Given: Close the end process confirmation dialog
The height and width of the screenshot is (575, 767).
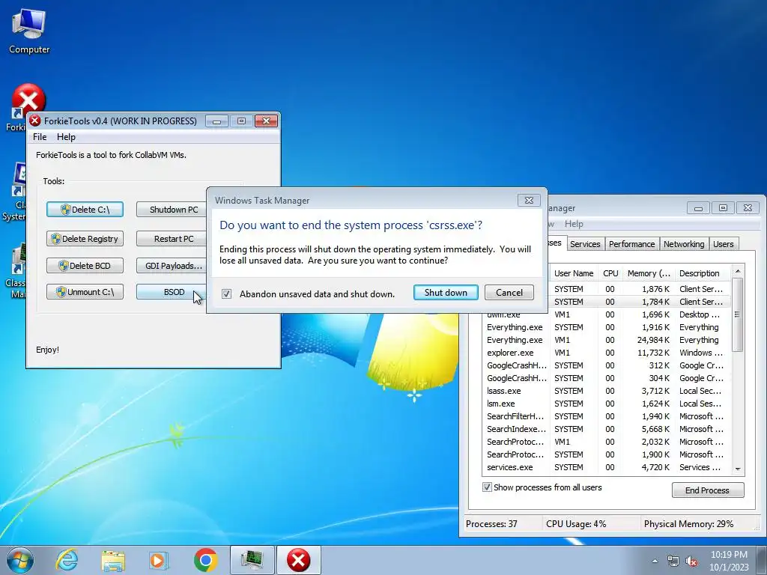Looking at the screenshot, I should 529,200.
